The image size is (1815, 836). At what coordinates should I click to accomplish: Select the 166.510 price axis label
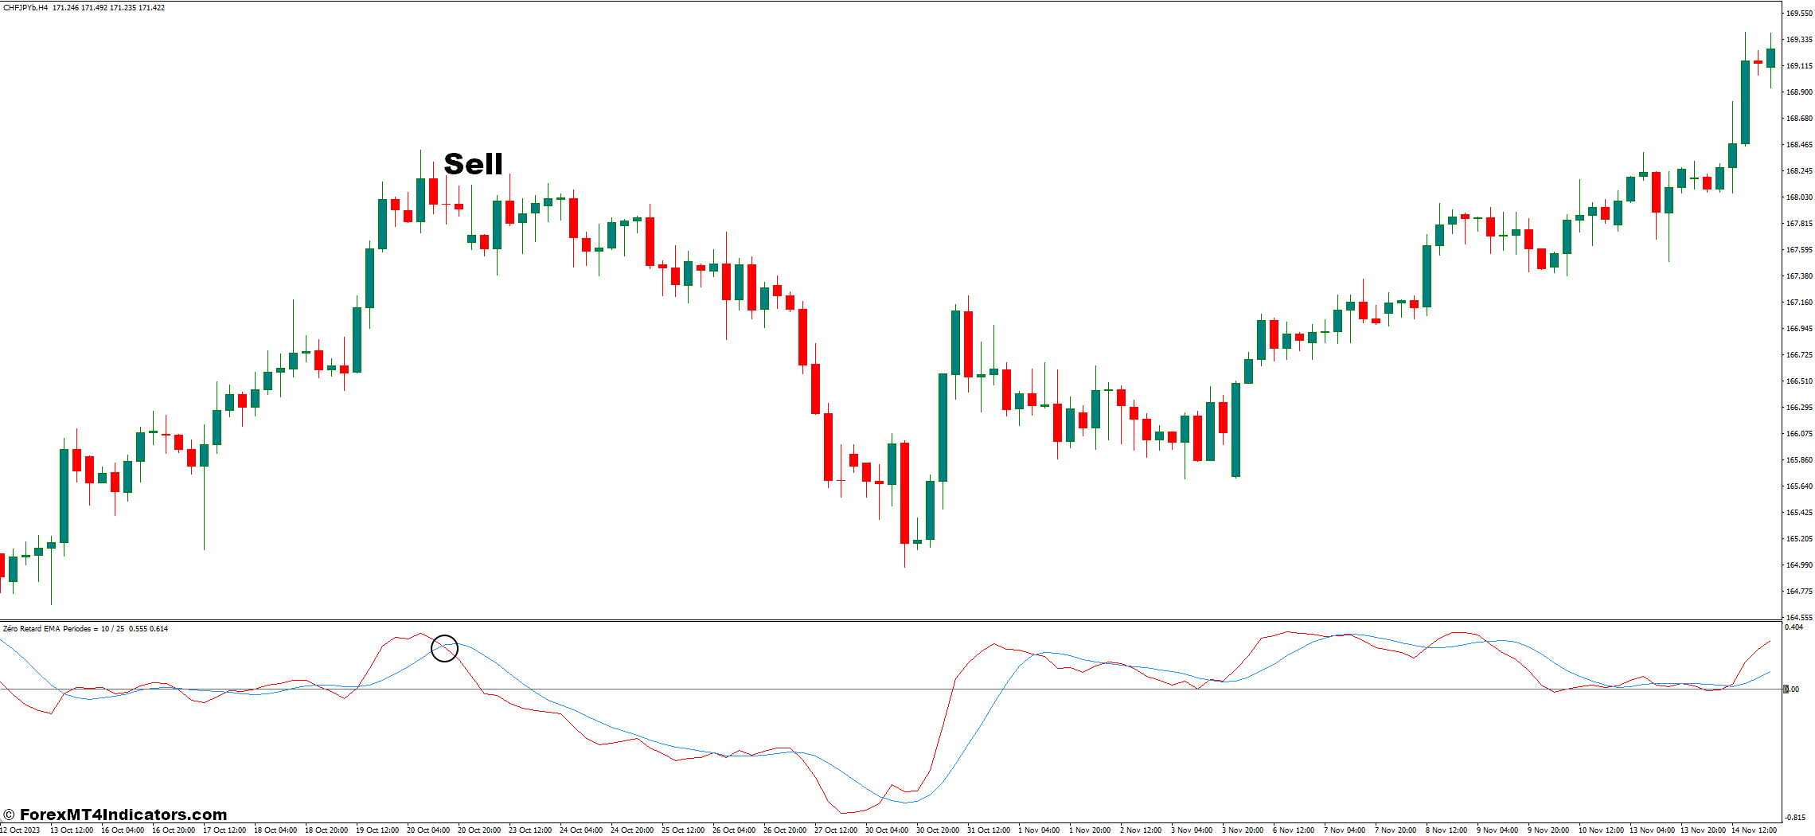coord(1798,381)
